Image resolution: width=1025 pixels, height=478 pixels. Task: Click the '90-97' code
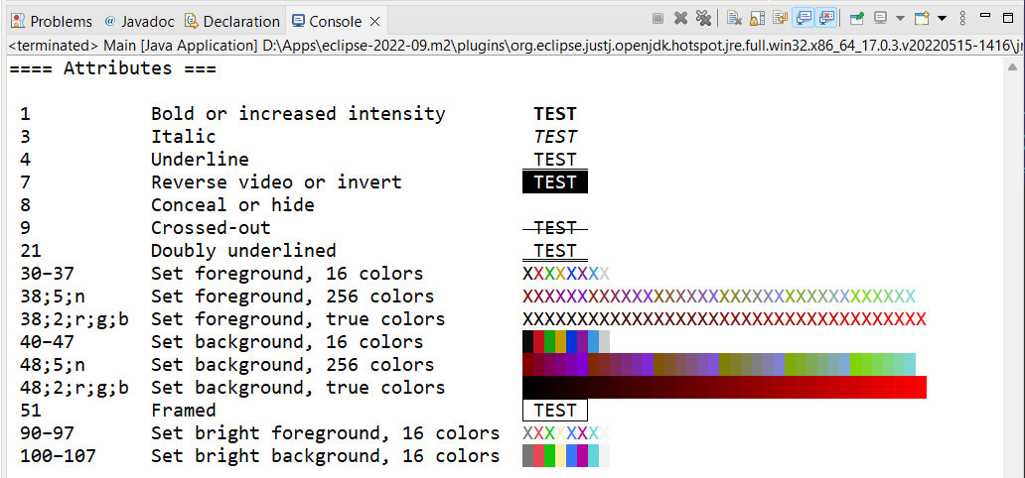[47, 433]
